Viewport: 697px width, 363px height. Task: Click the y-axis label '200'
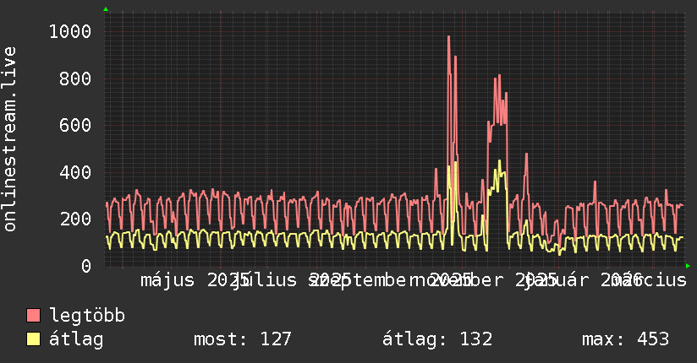pyautogui.click(x=75, y=219)
